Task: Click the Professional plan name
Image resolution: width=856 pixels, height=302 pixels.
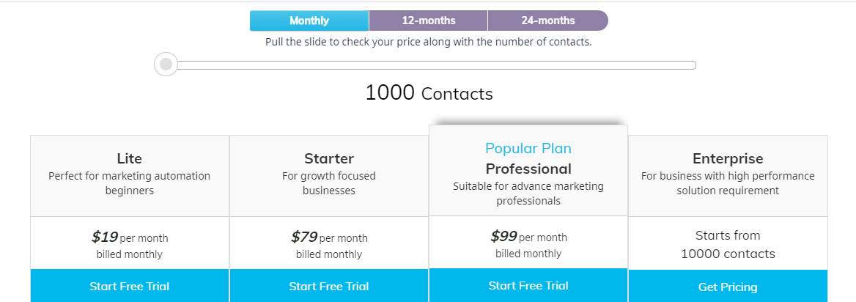Action: pos(528,169)
